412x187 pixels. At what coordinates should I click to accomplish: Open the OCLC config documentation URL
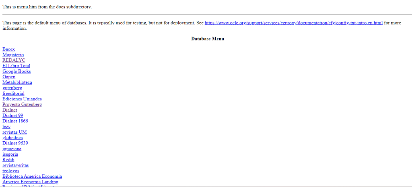(293, 23)
